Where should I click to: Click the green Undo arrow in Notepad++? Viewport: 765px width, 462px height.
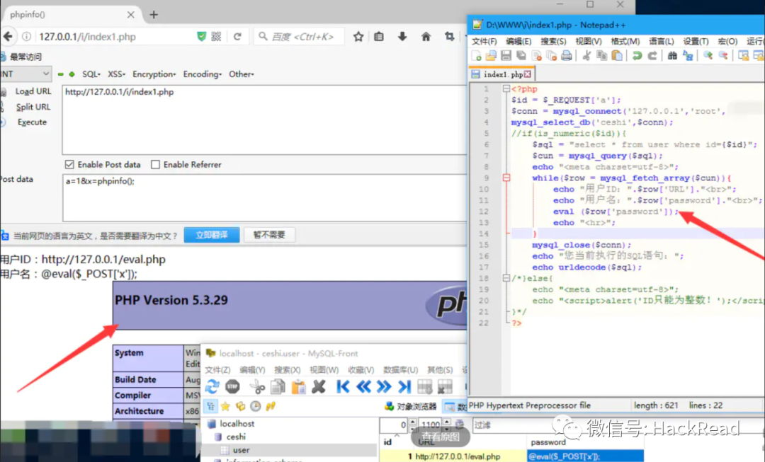click(637, 56)
